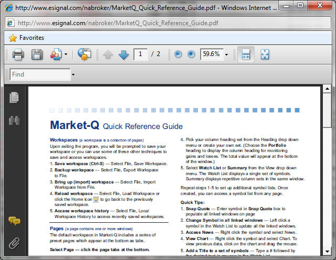Click the globe web services icon
Image resolution: width=336 pixels, height=260 pixels.
tap(84, 54)
